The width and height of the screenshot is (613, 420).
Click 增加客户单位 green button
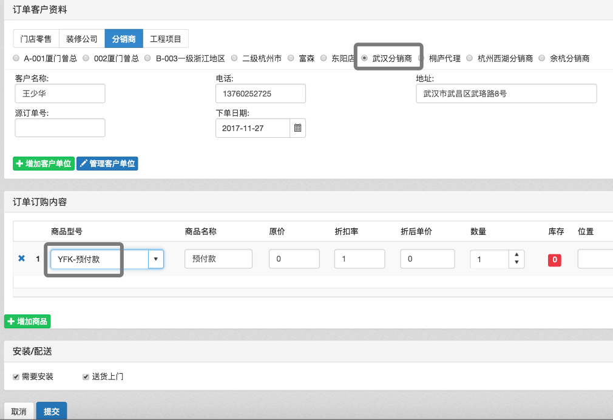point(44,163)
